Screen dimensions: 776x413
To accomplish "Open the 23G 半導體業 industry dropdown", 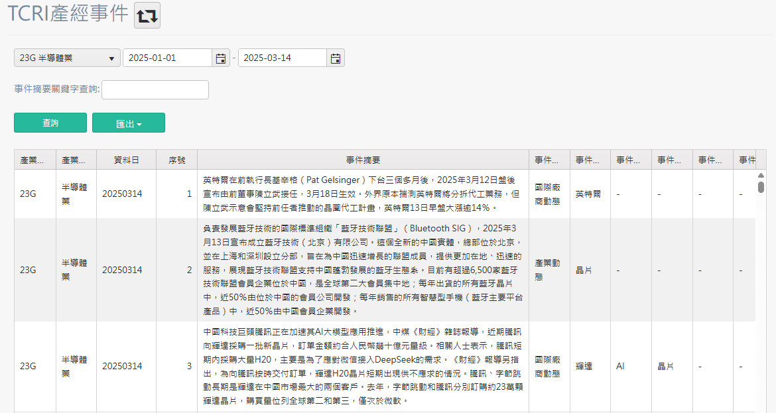I will (67, 58).
